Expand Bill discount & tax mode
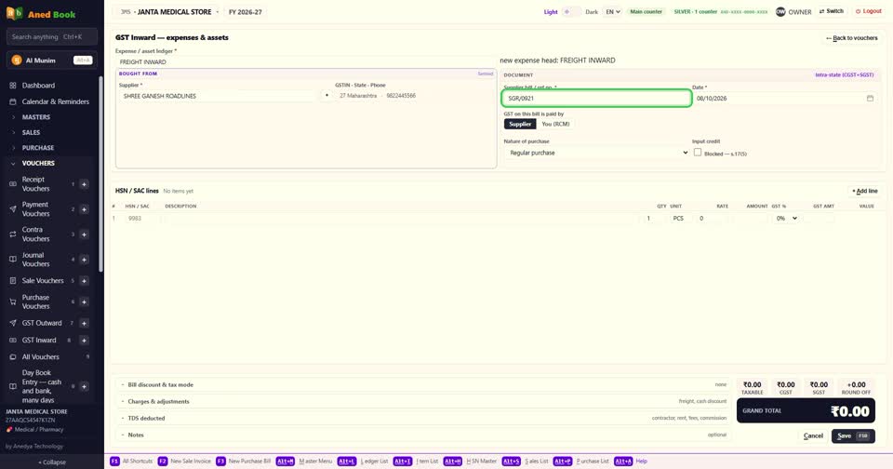893x469 pixels. click(424, 384)
